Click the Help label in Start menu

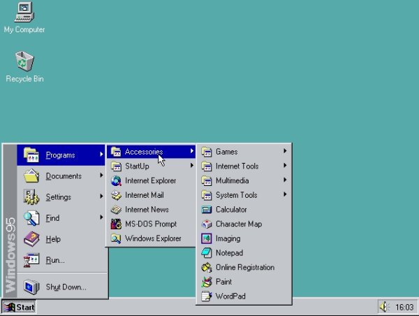pos(53,239)
